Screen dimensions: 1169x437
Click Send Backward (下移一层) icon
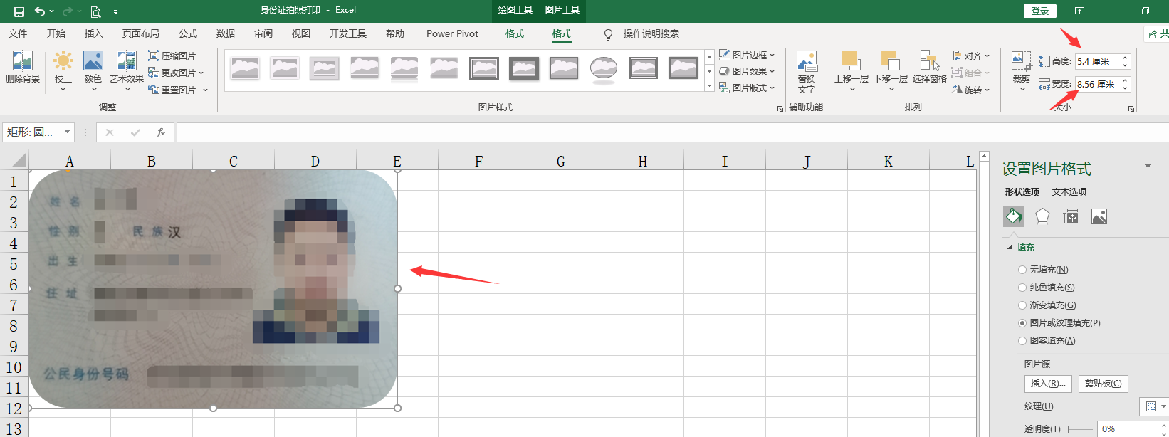tap(891, 70)
